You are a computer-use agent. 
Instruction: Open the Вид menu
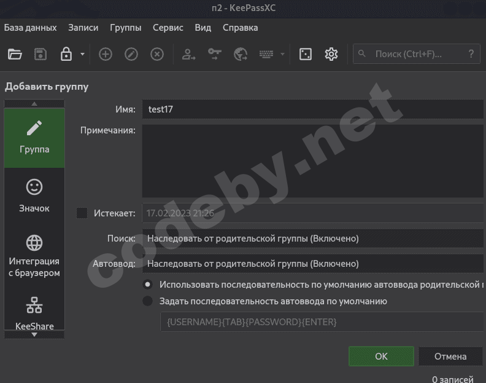[202, 28]
